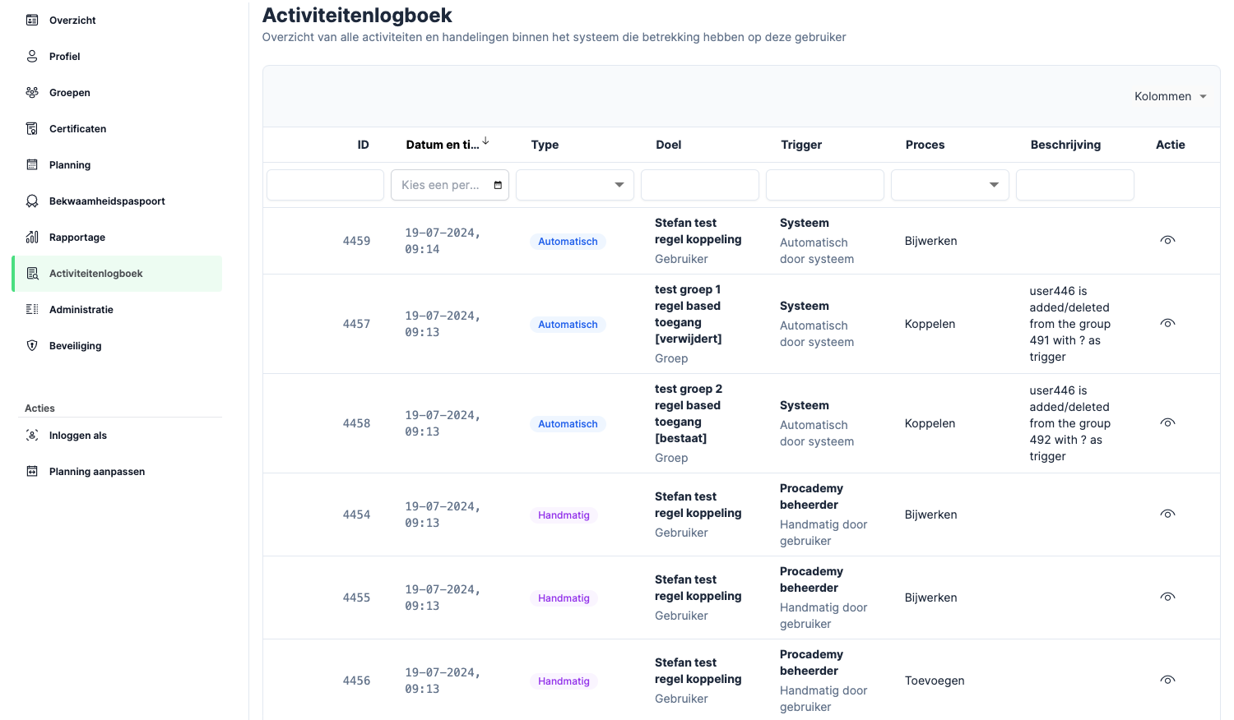Click eye icon for entry 4457
The width and height of the screenshot is (1234, 720).
[x=1167, y=324]
